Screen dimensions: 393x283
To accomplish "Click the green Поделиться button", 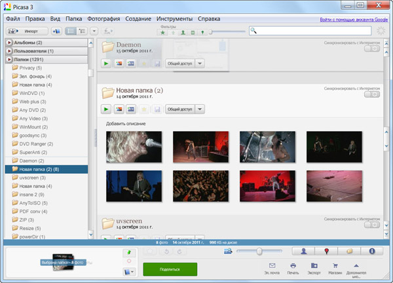I will [x=170, y=269].
